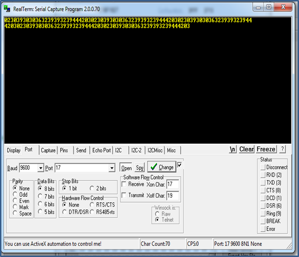The height and width of the screenshot is (257, 299).
Task: Select 2 bits stop bits
Action: 98,189
